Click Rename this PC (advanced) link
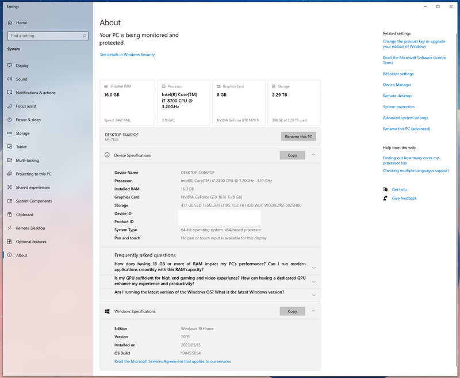 (x=407, y=129)
